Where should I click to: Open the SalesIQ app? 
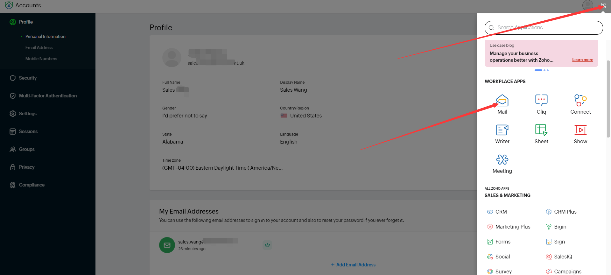tap(559, 257)
